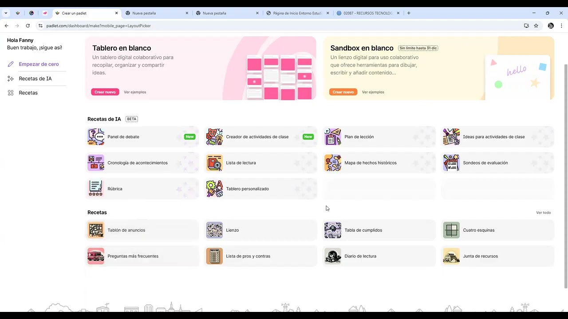Click the Tabla de cumplidos icon
Screen dimensions: 568x319
tap(333, 230)
